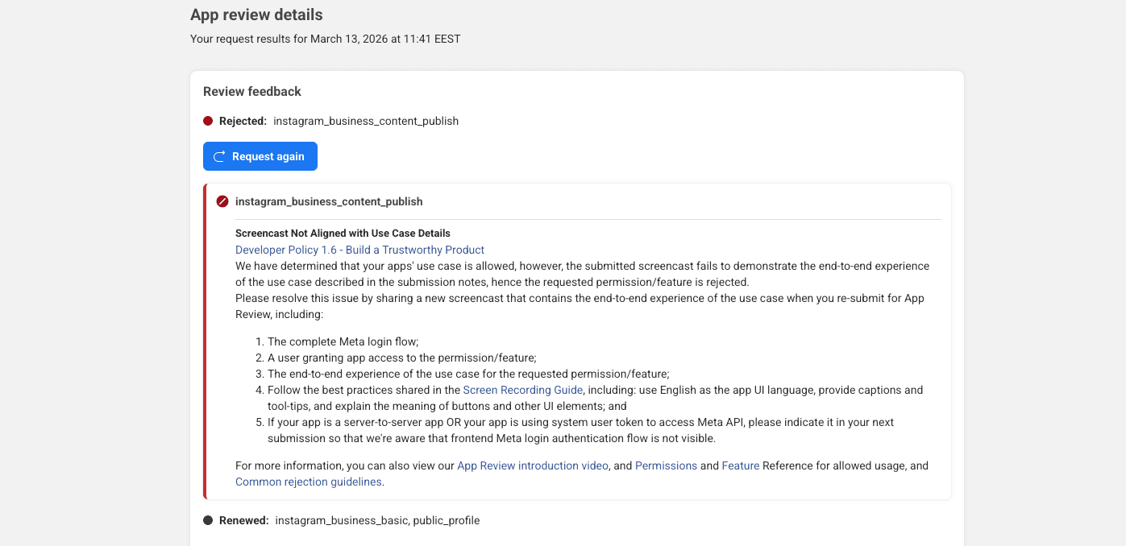The height and width of the screenshot is (546, 1126).
Task: Click the Review feedback section title
Action: [252, 91]
